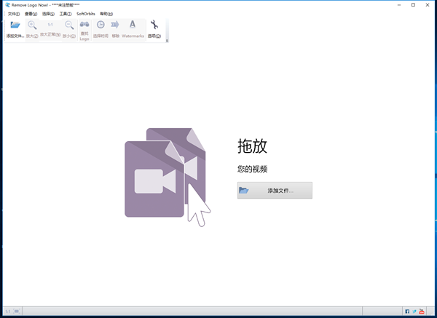Open the Watermarks tool
This screenshot has height=318, width=437.
point(133,29)
